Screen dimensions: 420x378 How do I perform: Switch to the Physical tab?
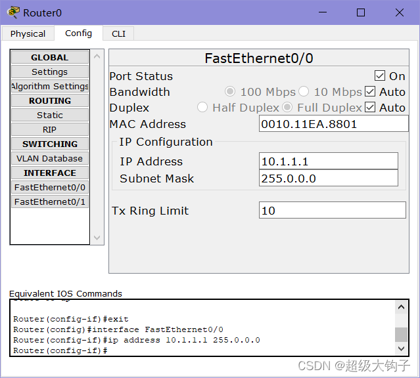click(28, 33)
